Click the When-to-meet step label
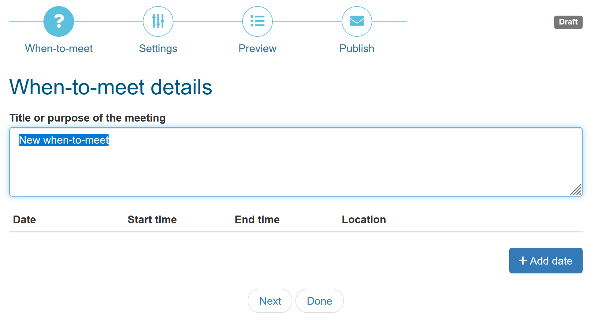Screen dimensions: 608x327 click(x=59, y=48)
